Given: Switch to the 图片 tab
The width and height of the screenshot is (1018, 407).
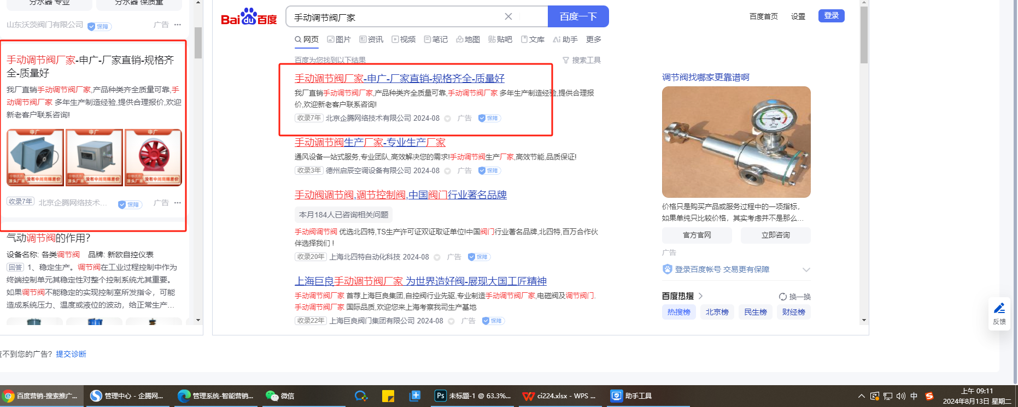Looking at the screenshot, I should pyautogui.click(x=339, y=39).
